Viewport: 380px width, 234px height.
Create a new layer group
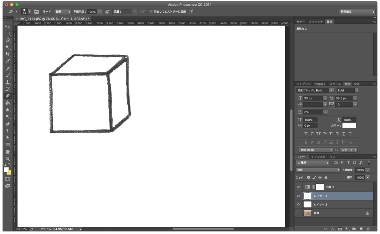(354, 229)
